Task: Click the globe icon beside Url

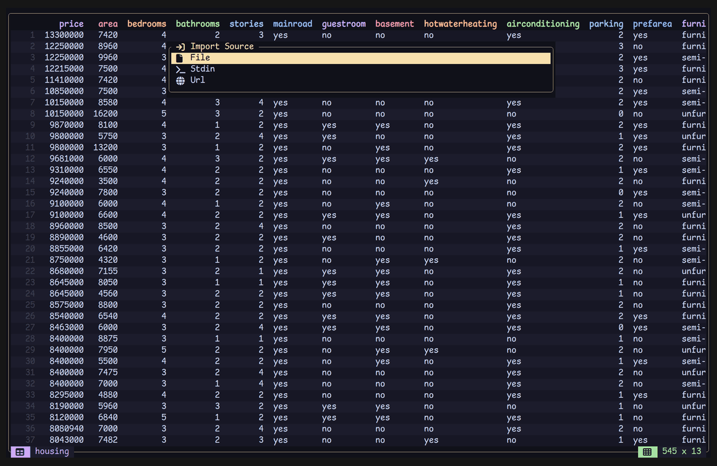Action: point(180,80)
